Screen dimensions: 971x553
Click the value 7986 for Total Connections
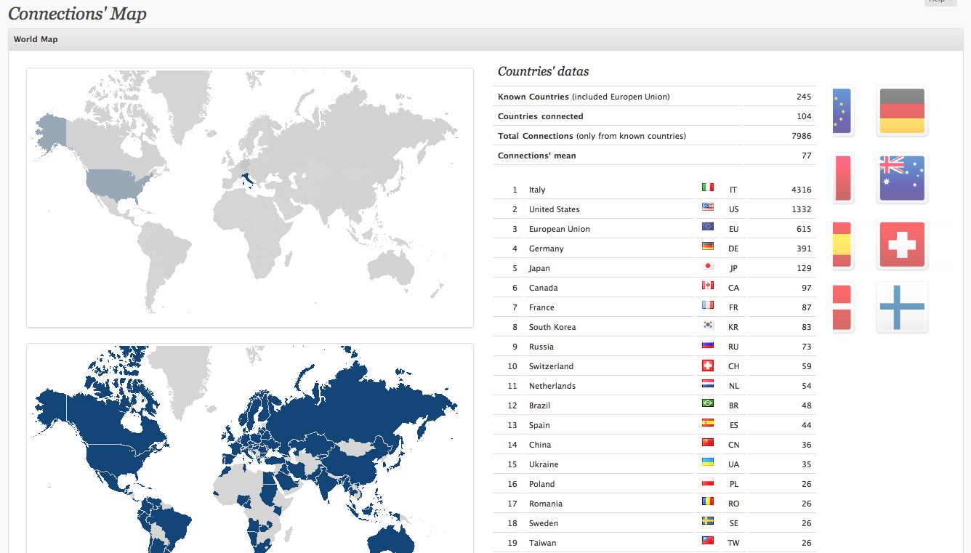802,136
